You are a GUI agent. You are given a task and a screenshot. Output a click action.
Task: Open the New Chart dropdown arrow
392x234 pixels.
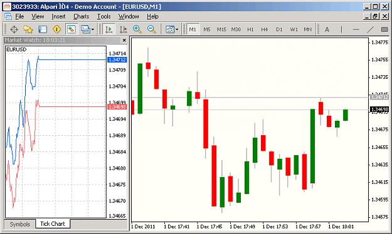click(93, 29)
